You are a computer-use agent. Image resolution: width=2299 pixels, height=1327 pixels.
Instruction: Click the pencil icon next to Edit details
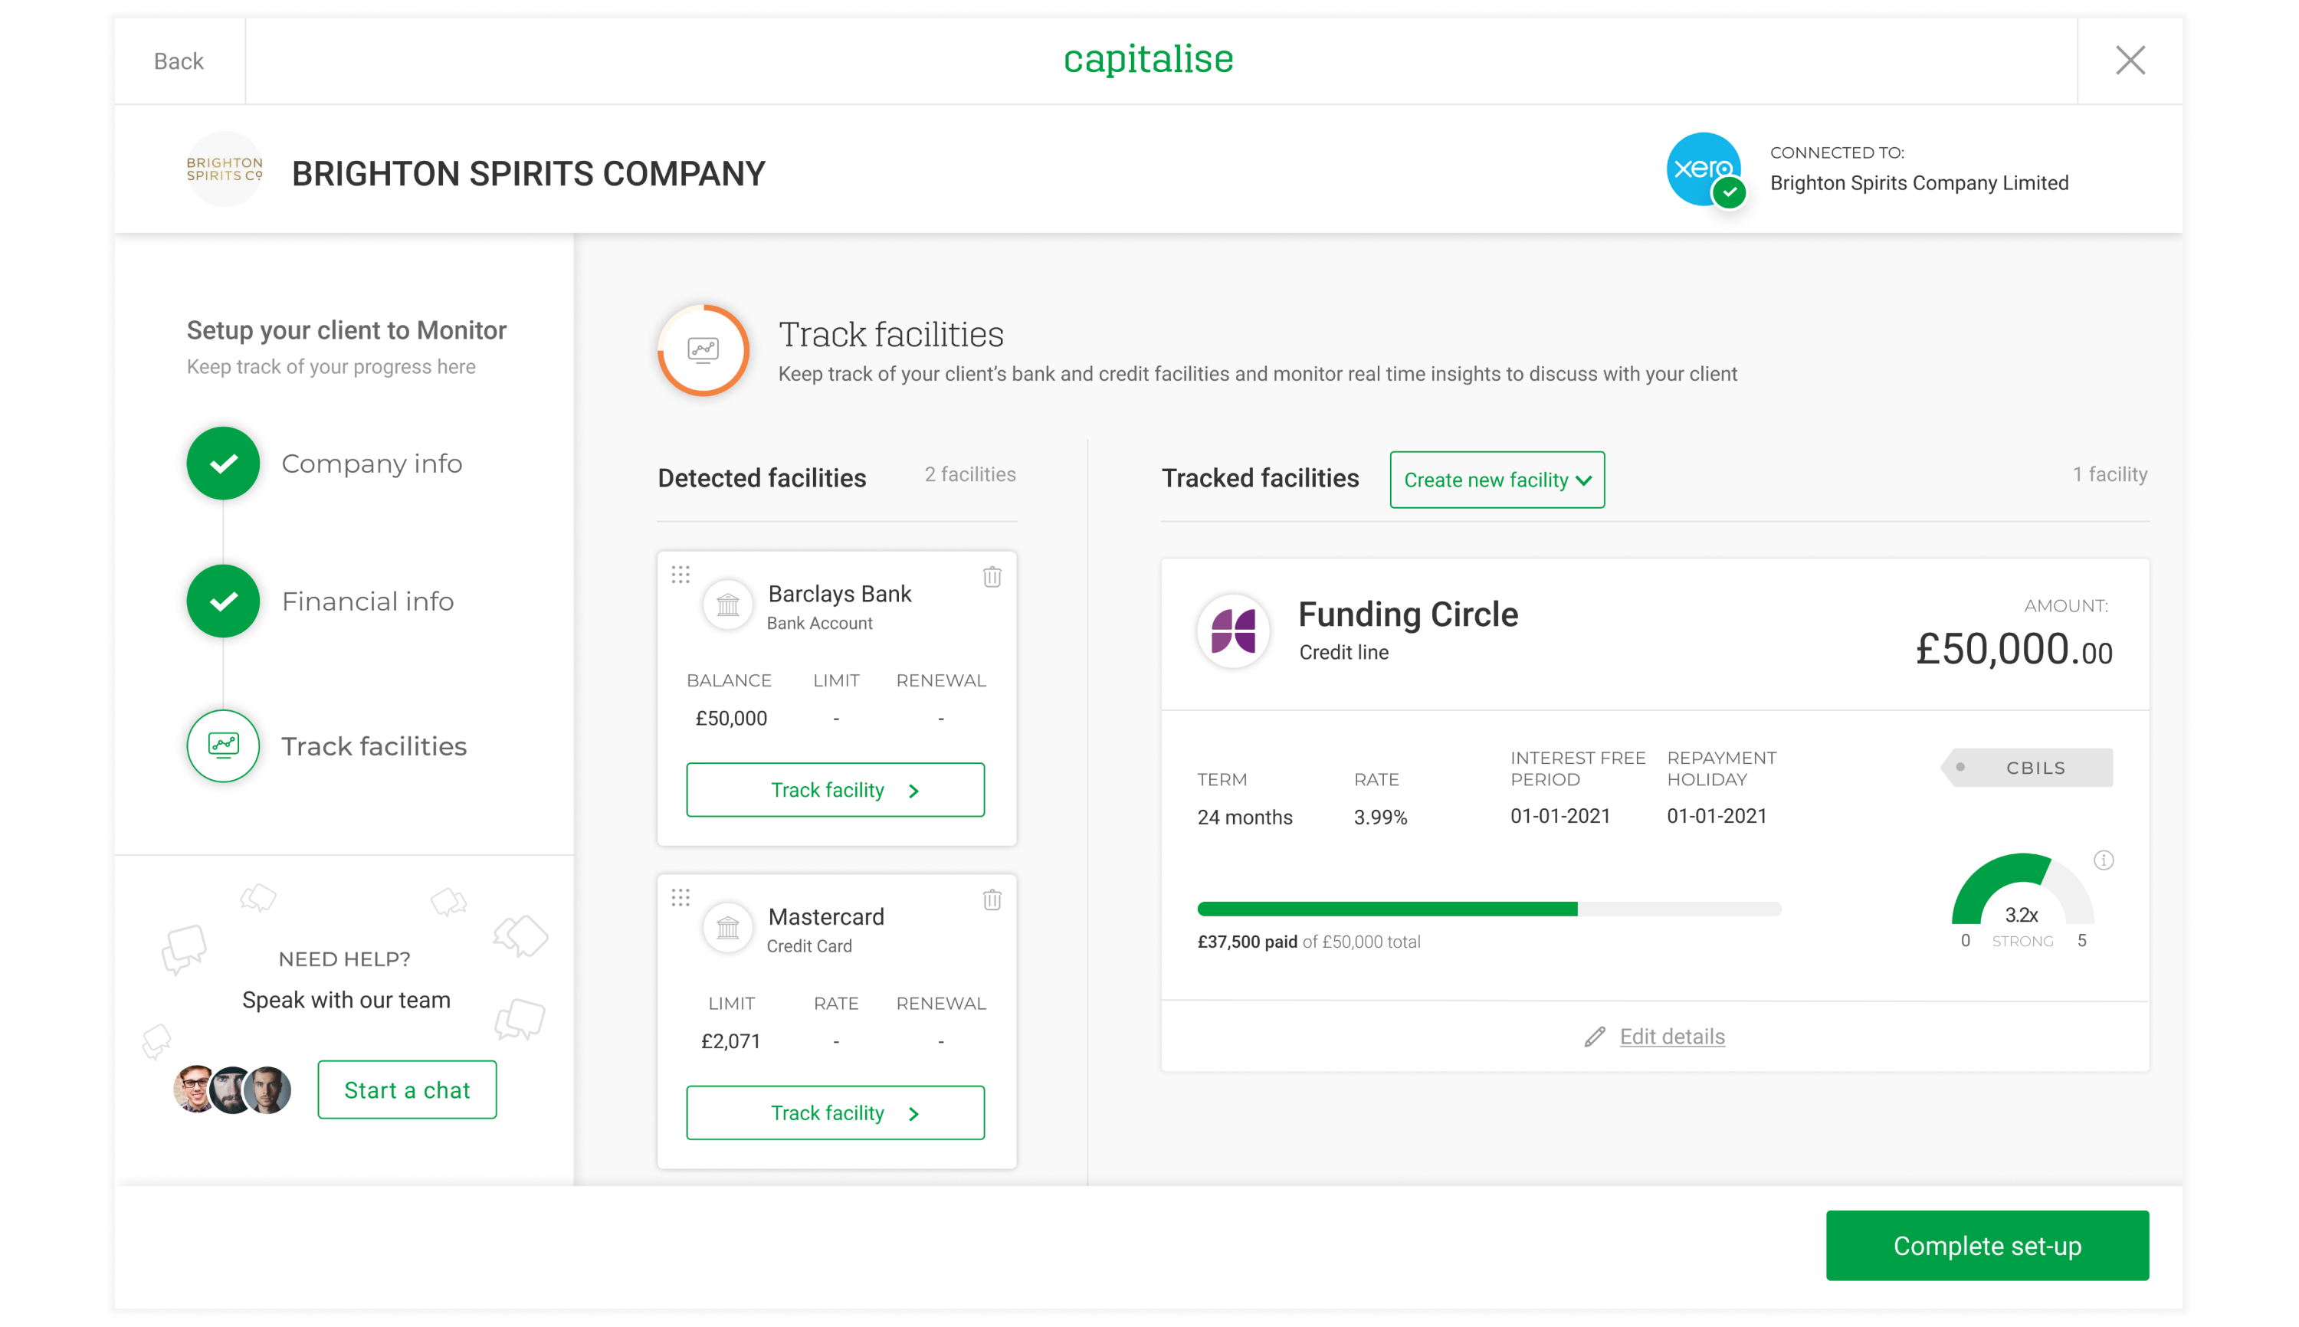tap(1594, 1037)
